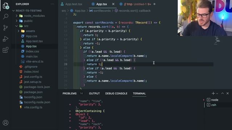Image resolution: width=232 pixels, height=130 pixels.
Task: Click sortRecords in the breadcrumb
Action: [x=102, y=10]
